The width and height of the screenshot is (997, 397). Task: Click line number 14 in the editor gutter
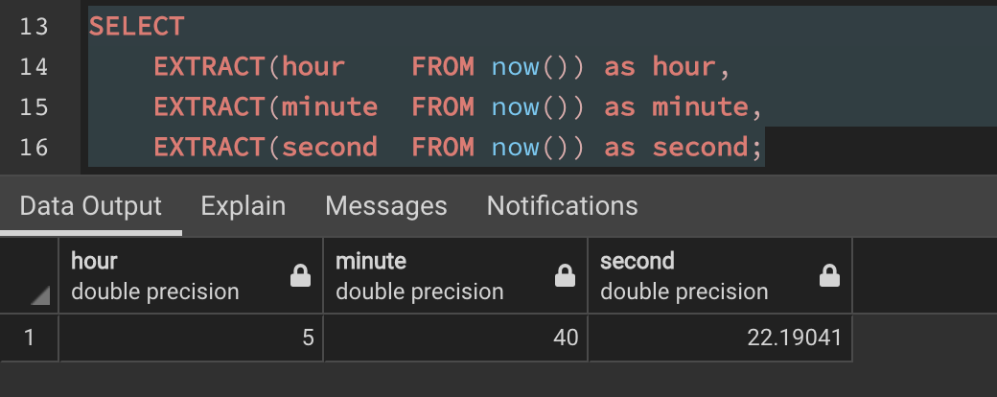34,66
